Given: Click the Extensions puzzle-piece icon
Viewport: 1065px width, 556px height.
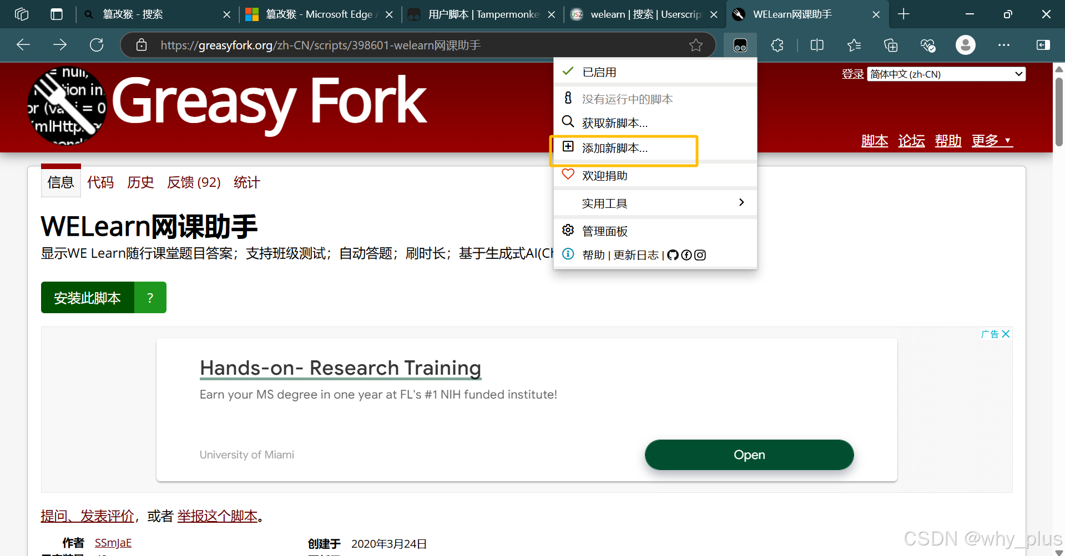Looking at the screenshot, I should pos(777,45).
